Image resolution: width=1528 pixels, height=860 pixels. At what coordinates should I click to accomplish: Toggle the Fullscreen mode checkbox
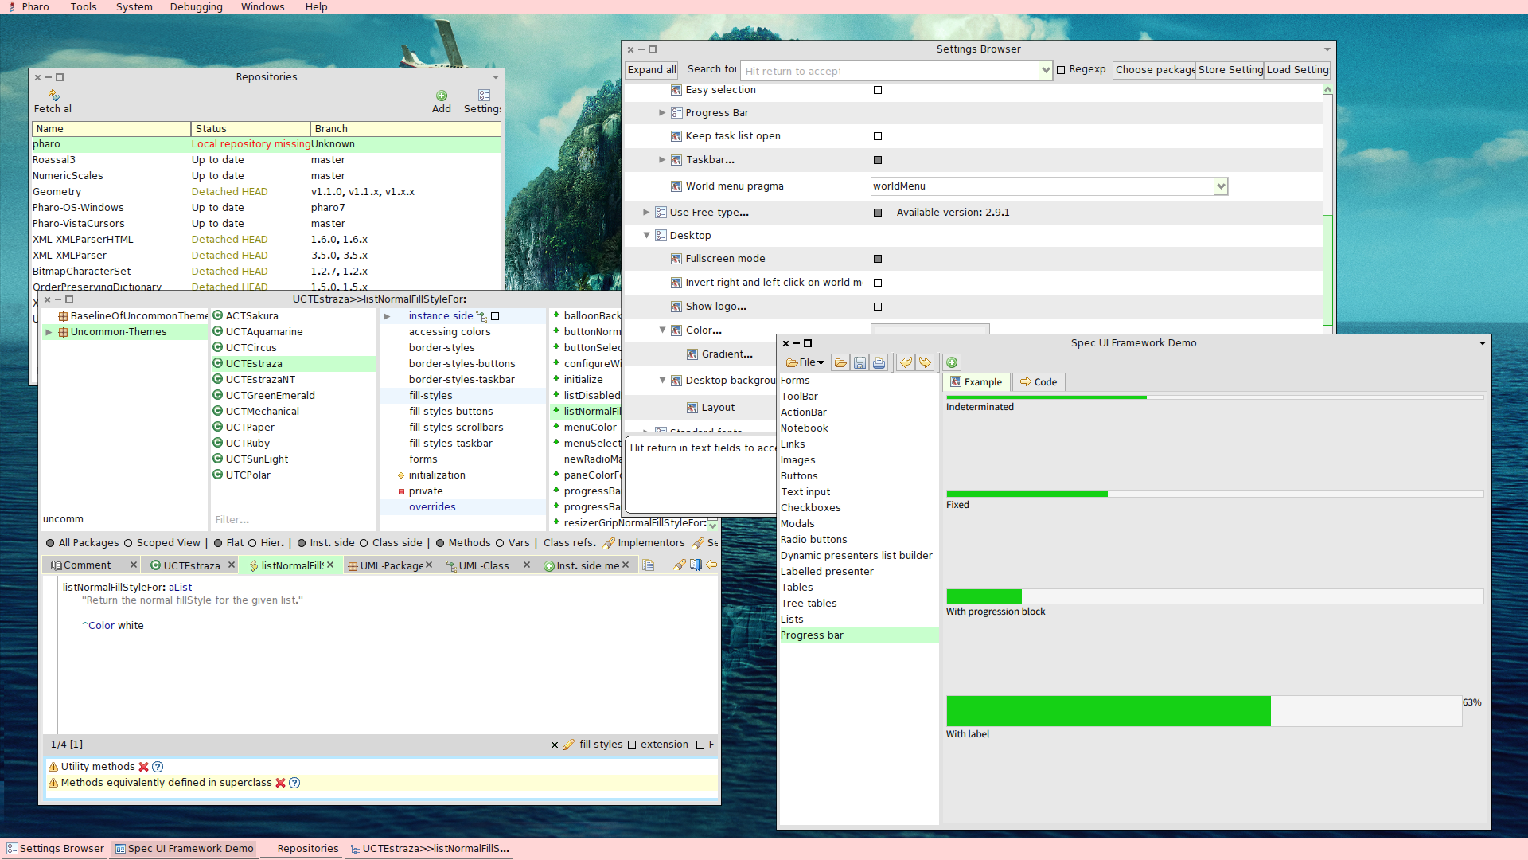pos(878,259)
